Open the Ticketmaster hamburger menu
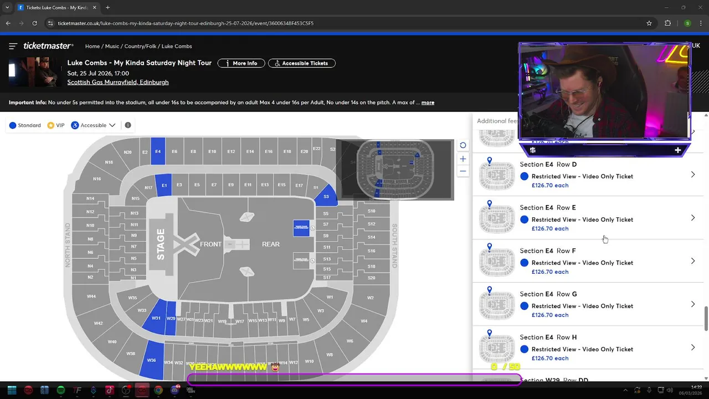The width and height of the screenshot is (709, 399). coord(13,46)
